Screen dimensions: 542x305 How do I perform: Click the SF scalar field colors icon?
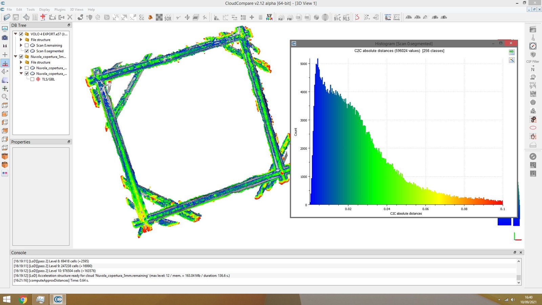(x=269, y=17)
